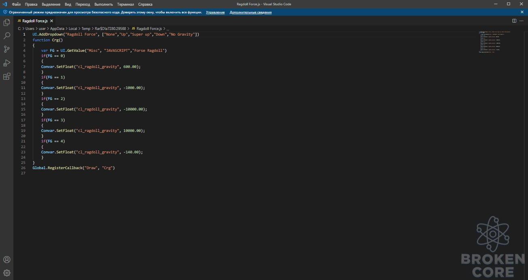Click the Дополнительные сведения link

pyautogui.click(x=250, y=12)
